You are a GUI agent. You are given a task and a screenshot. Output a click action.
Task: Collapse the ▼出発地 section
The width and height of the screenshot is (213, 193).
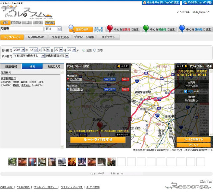pyautogui.click(x=72, y=76)
